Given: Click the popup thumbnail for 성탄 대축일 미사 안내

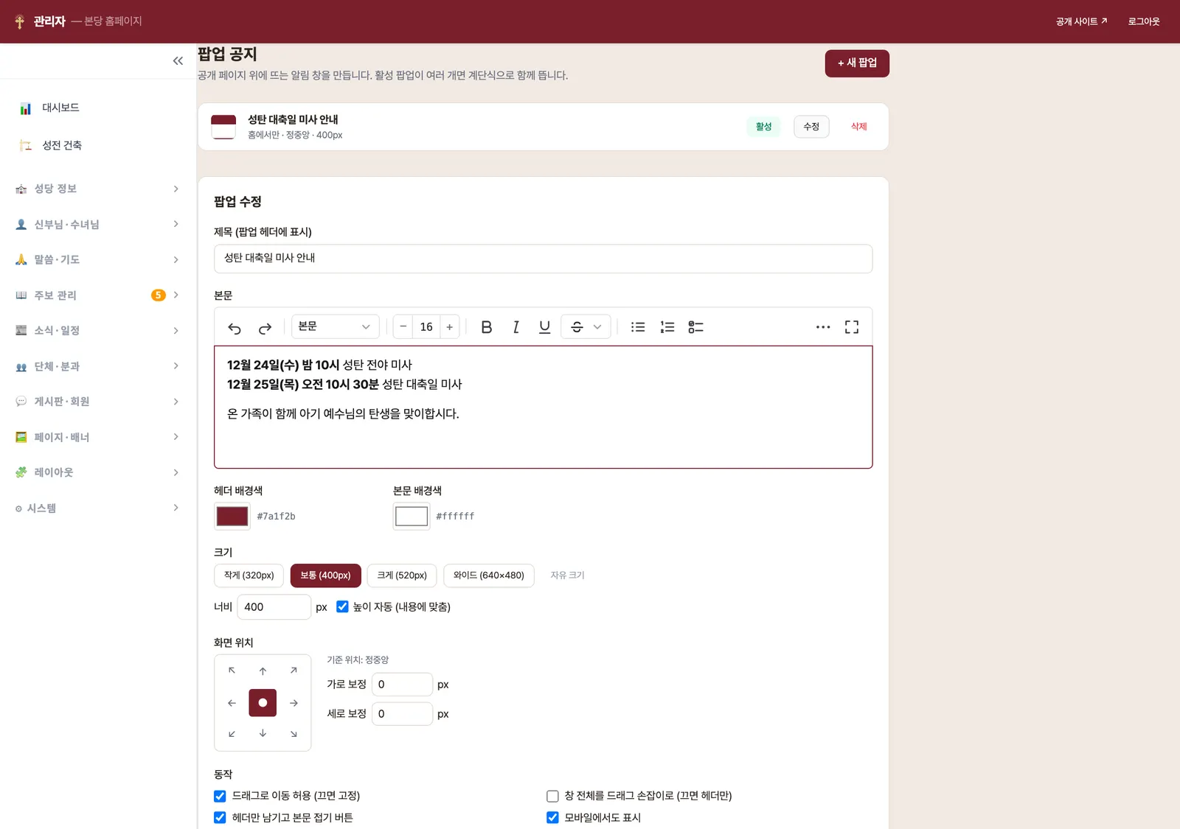Looking at the screenshot, I should coord(223,127).
